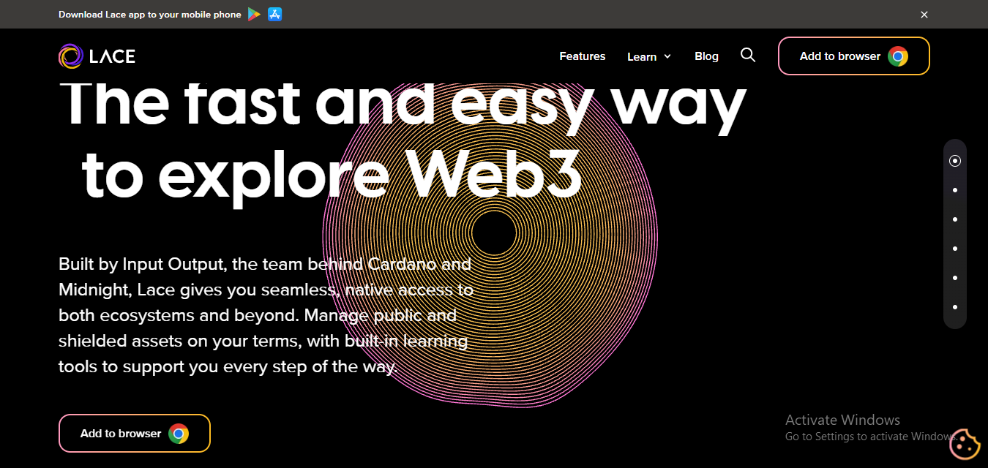Select the active first section indicator dot
Screen dimensions: 988x468
pos(955,161)
